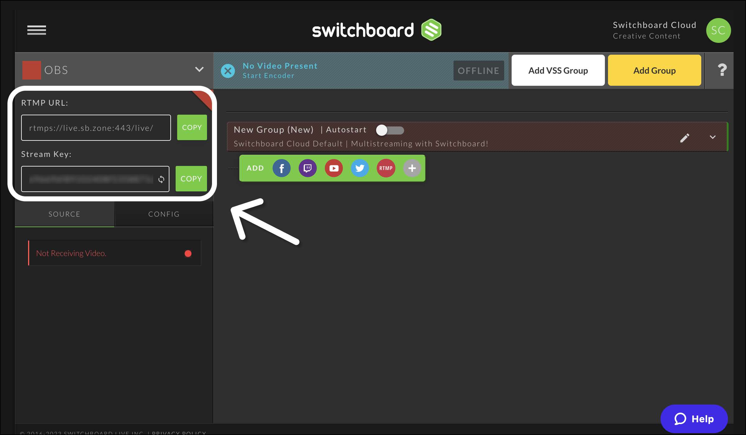Expand the OBS source dropdown chevron
The height and width of the screenshot is (435, 746).
[x=199, y=69]
